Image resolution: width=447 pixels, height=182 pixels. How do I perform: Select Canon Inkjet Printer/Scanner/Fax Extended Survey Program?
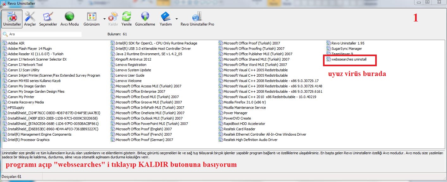click(x=52, y=75)
